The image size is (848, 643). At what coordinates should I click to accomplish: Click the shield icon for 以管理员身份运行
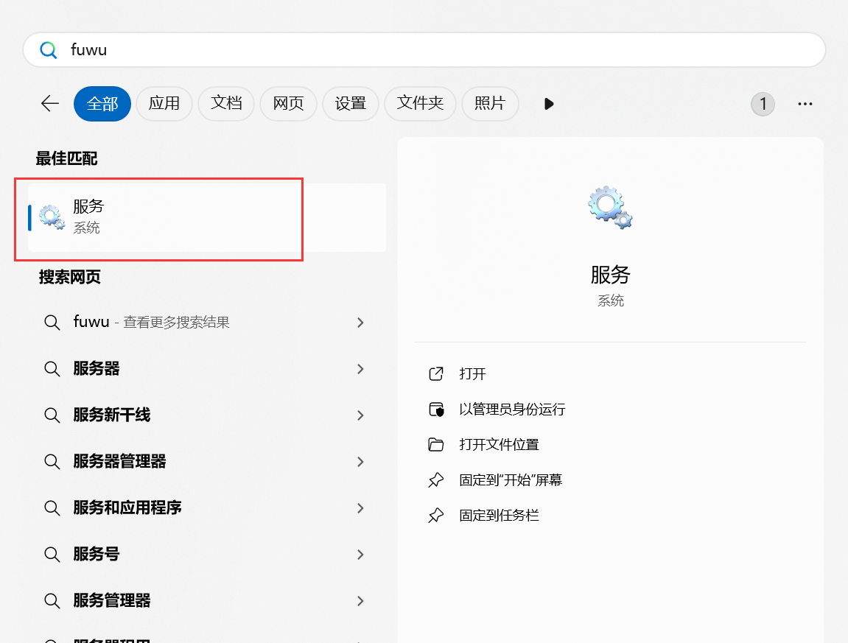436,410
